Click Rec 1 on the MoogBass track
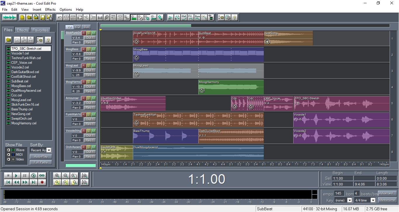This screenshot has width=399, height=212. click(90, 59)
